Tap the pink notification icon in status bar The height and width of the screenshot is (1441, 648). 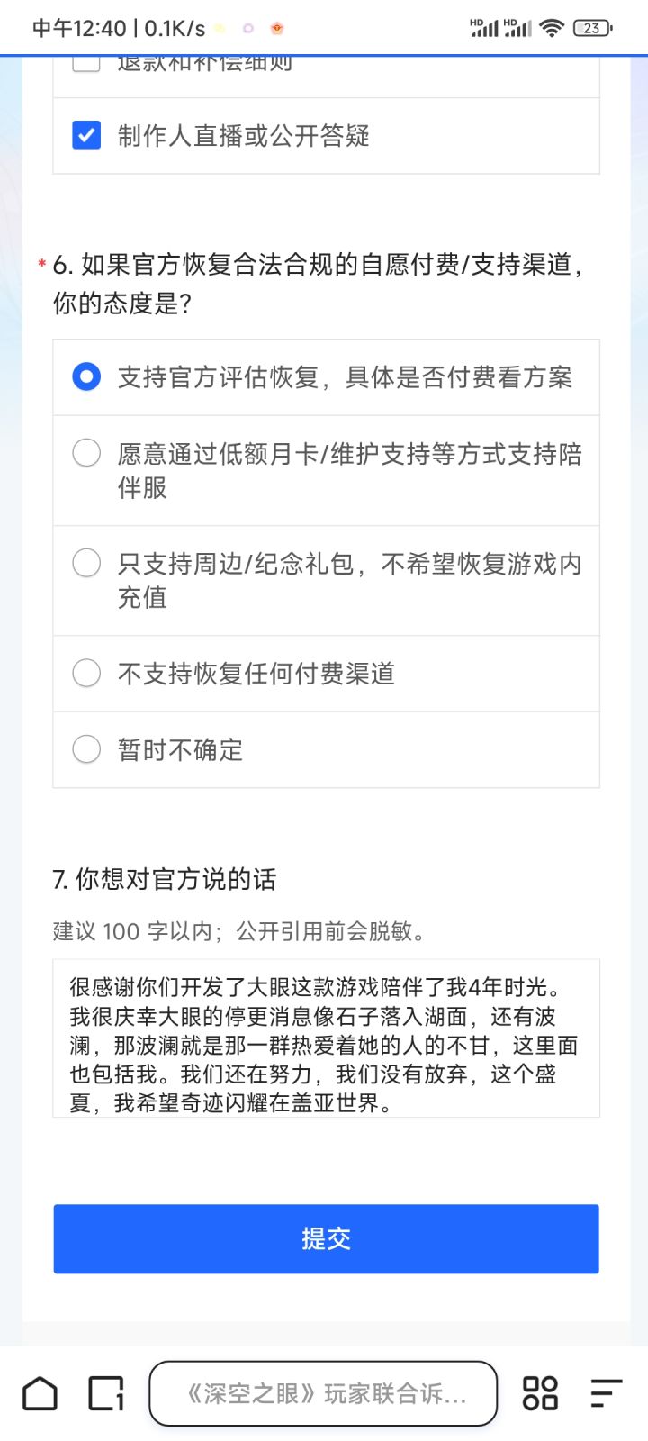click(x=248, y=29)
